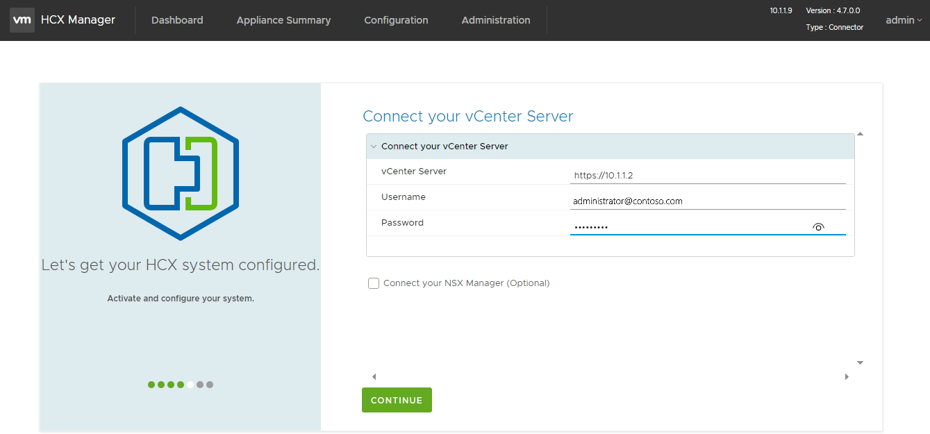Viewport: 930px width, 434px height.
Task: Click the Password row label
Action: pyautogui.click(x=402, y=223)
